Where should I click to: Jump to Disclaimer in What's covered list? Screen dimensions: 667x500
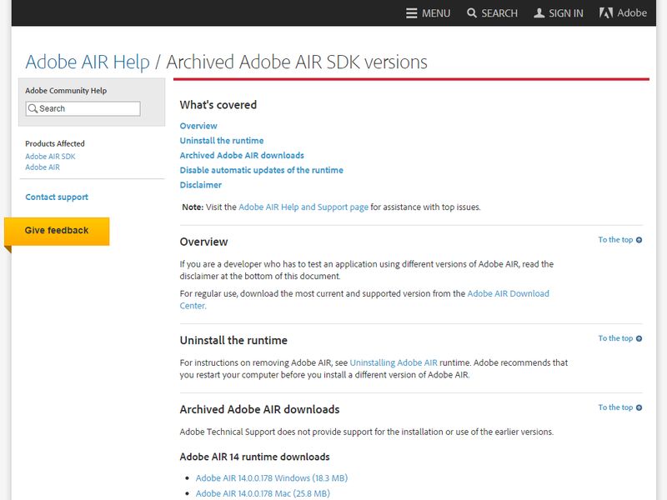pyautogui.click(x=200, y=185)
